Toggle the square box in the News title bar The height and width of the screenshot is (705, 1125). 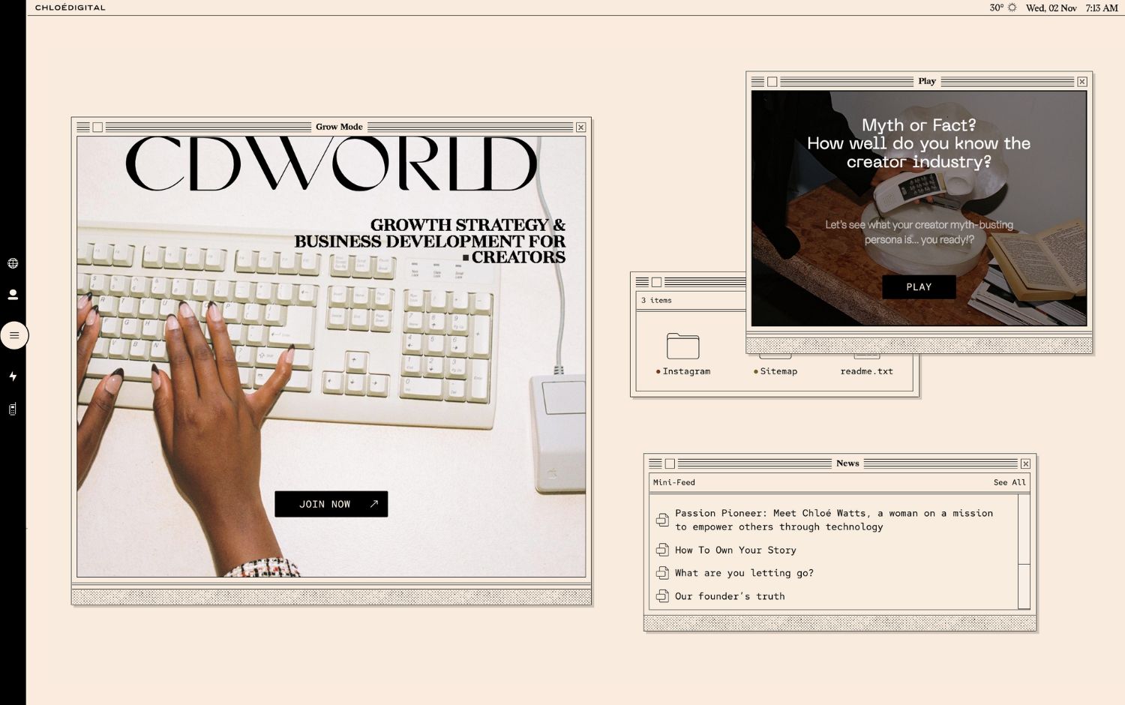coord(670,463)
